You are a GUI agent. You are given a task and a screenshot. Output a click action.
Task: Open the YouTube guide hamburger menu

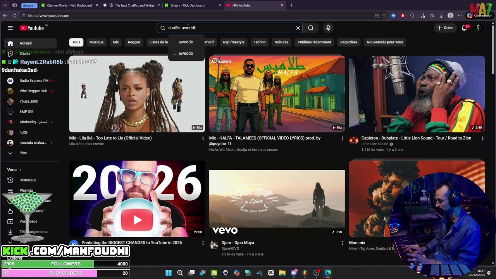[10, 28]
